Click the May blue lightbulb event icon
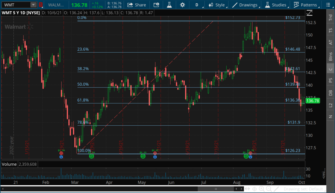335x193 pixels. 155,157
